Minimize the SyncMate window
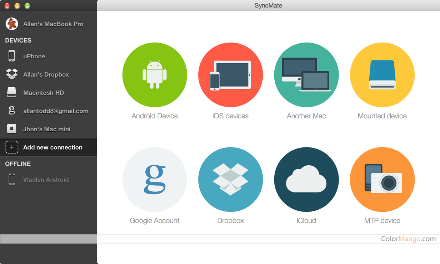Screen dimensions: 440x264 [x=17, y=6]
